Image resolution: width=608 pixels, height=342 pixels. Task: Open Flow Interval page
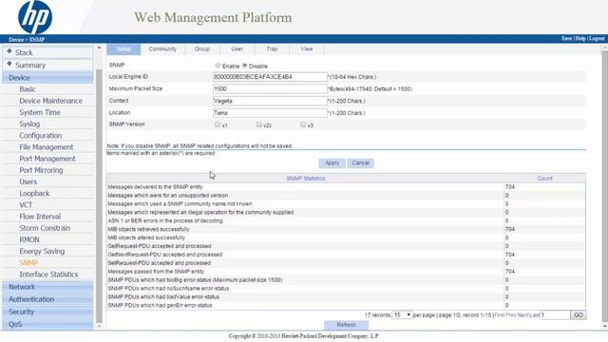[40, 217]
